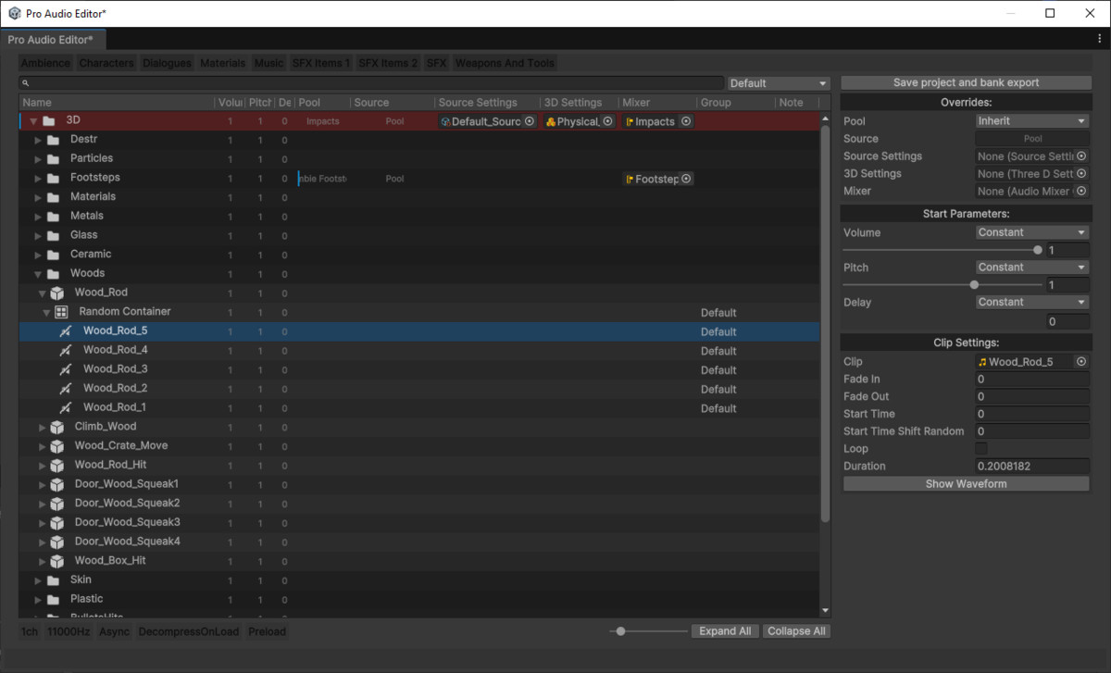
Task: Toggle the 11000Hz sample rate option
Action: [x=69, y=631]
